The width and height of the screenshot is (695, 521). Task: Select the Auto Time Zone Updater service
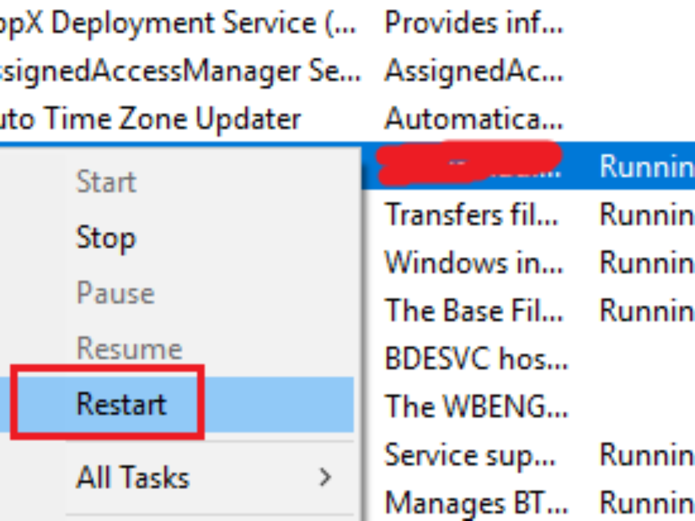tap(151, 120)
